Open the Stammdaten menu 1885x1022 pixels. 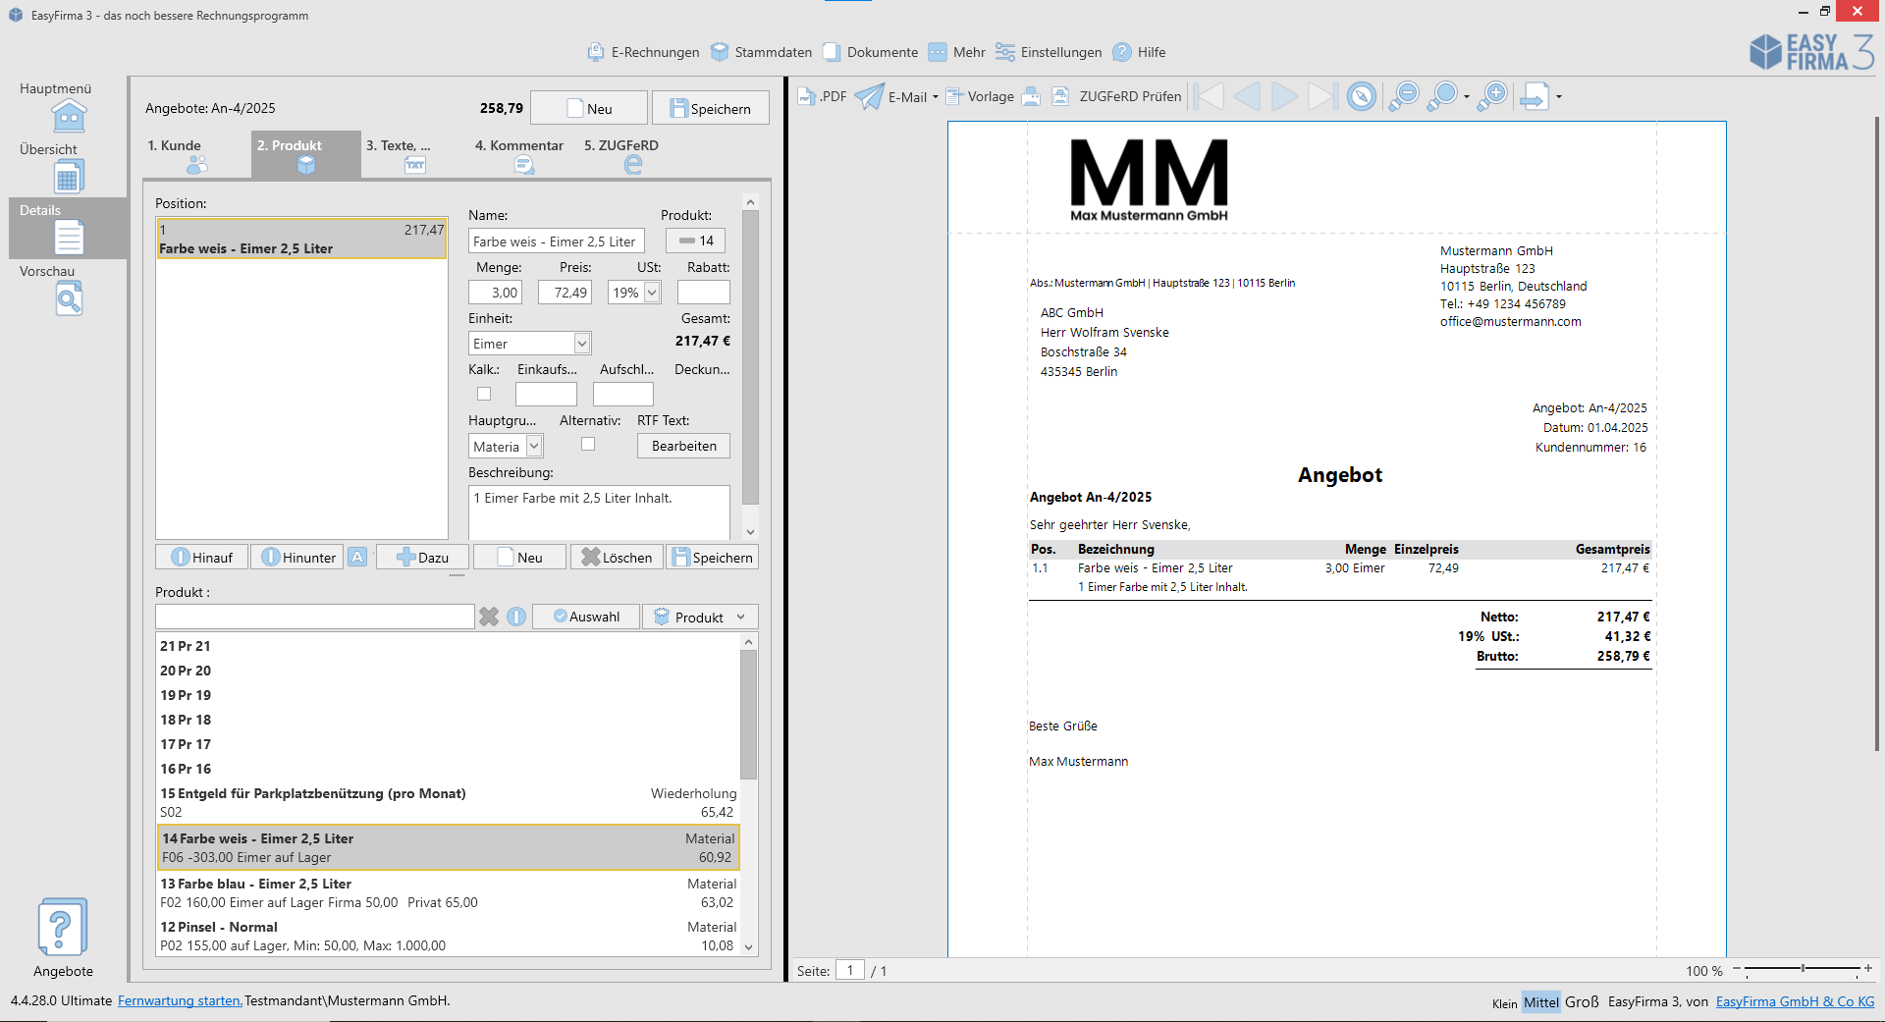[762, 52]
